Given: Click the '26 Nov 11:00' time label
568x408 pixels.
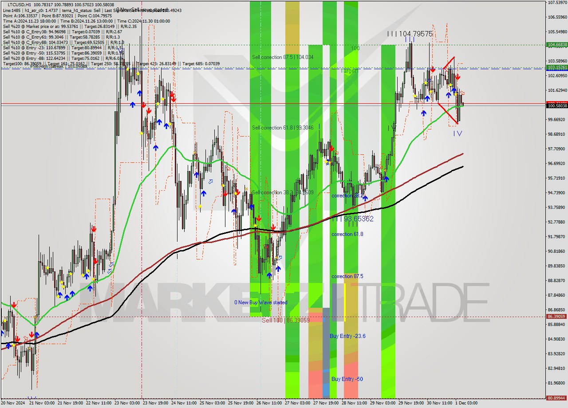Looking at the screenshot, I should pos(269,404).
